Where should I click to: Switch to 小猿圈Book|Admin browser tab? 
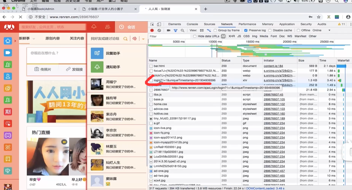[41, 9]
